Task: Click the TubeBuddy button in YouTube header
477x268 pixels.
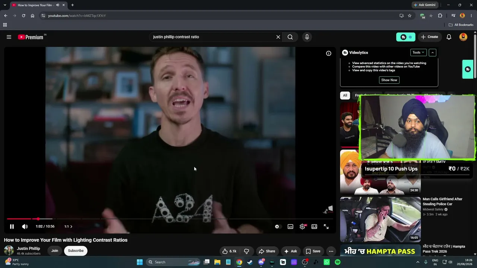Action: tap(405, 37)
